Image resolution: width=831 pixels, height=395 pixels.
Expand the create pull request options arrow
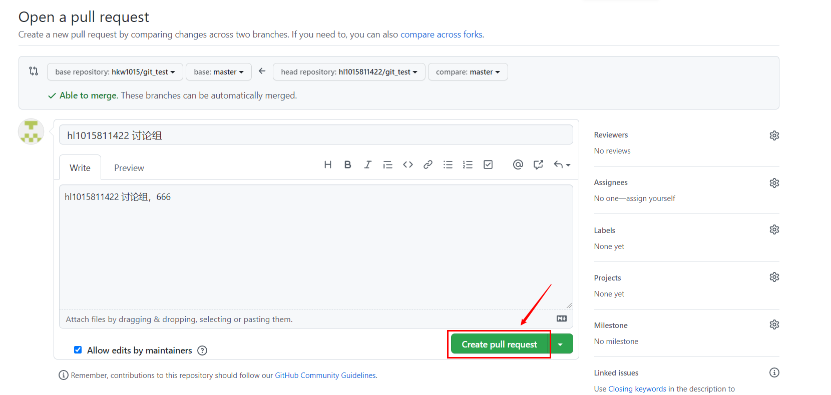pyautogui.click(x=560, y=344)
